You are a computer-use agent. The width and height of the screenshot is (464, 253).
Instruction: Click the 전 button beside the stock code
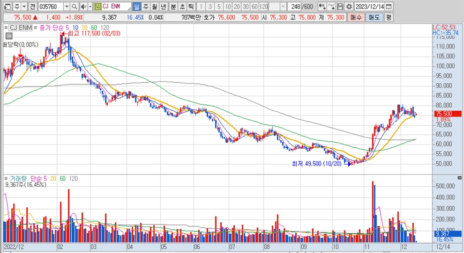tap(32, 7)
